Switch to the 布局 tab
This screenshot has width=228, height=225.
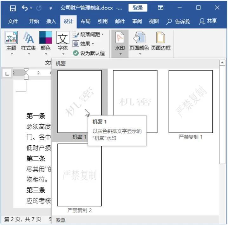tap(86, 21)
